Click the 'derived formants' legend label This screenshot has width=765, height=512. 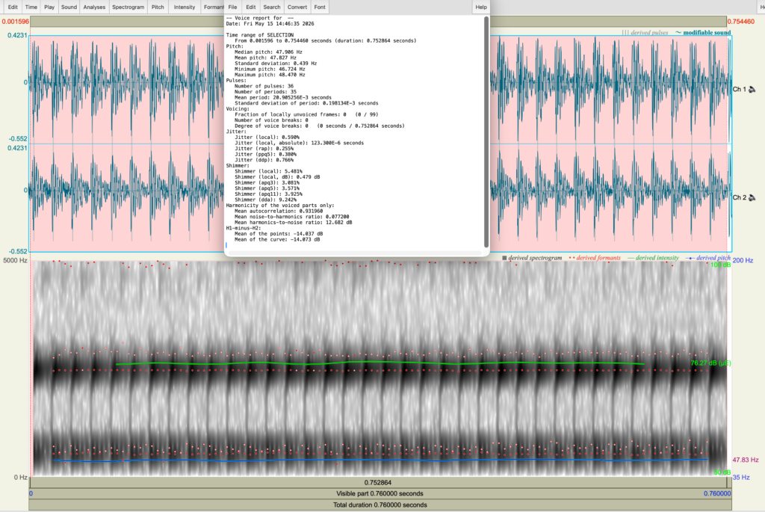coord(598,258)
